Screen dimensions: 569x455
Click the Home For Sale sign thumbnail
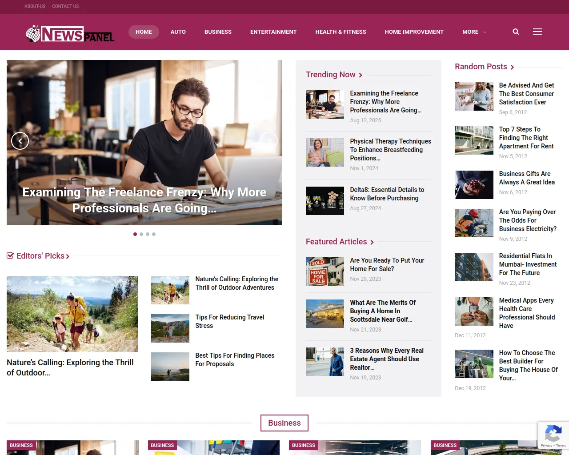[x=325, y=271]
